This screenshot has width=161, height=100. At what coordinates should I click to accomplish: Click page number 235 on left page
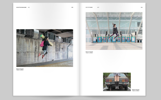[x=72, y=7]
